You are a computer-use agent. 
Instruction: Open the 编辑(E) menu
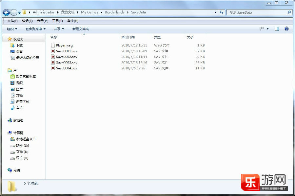coord(27,21)
